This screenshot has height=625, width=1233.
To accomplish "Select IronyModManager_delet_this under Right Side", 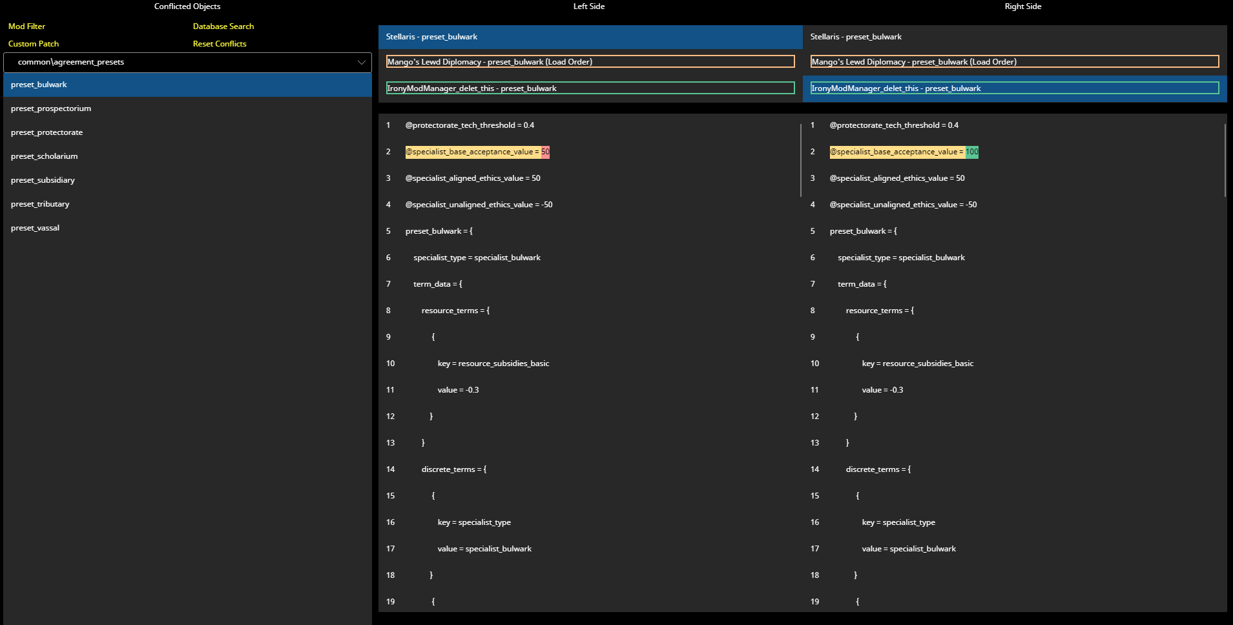I will click(1015, 88).
